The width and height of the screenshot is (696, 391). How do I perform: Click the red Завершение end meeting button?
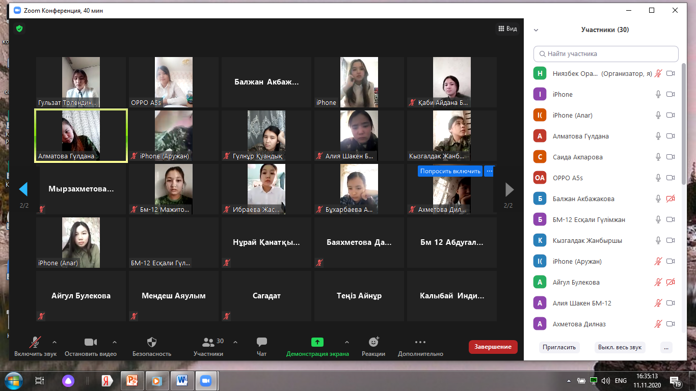(493, 347)
